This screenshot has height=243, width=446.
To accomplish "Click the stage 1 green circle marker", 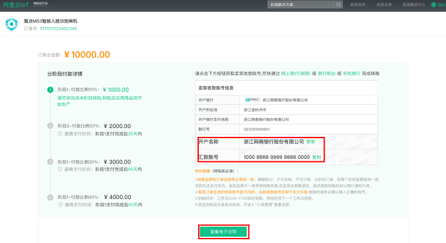I will point(50,90).
